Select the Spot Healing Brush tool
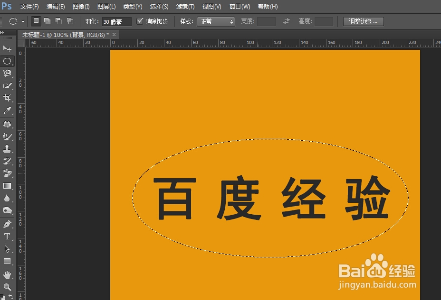The height and width of the screenshot is (300, 441). [7, 124]
